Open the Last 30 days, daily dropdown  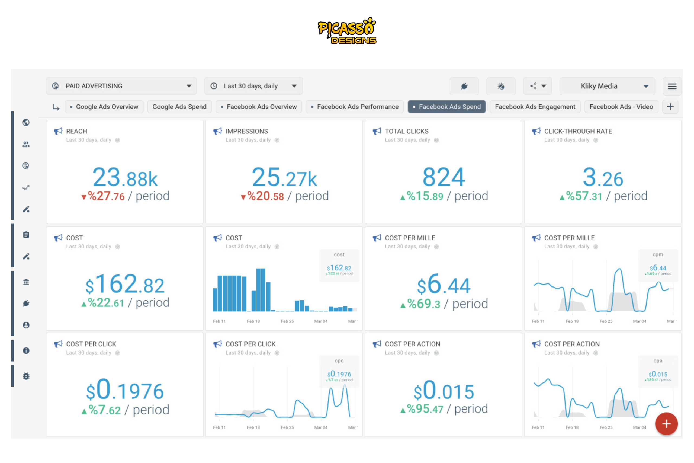pos(253,86)
